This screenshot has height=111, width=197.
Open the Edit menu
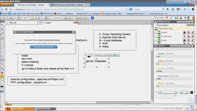[11, 18]
